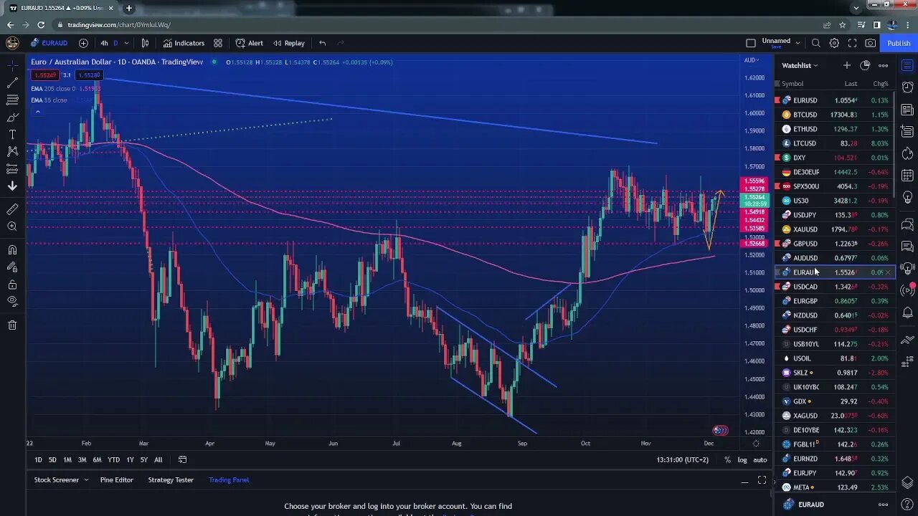This screenshot has width=918, height=516.
Task: Reload the browser page
Action: click(x=41, y=24)
